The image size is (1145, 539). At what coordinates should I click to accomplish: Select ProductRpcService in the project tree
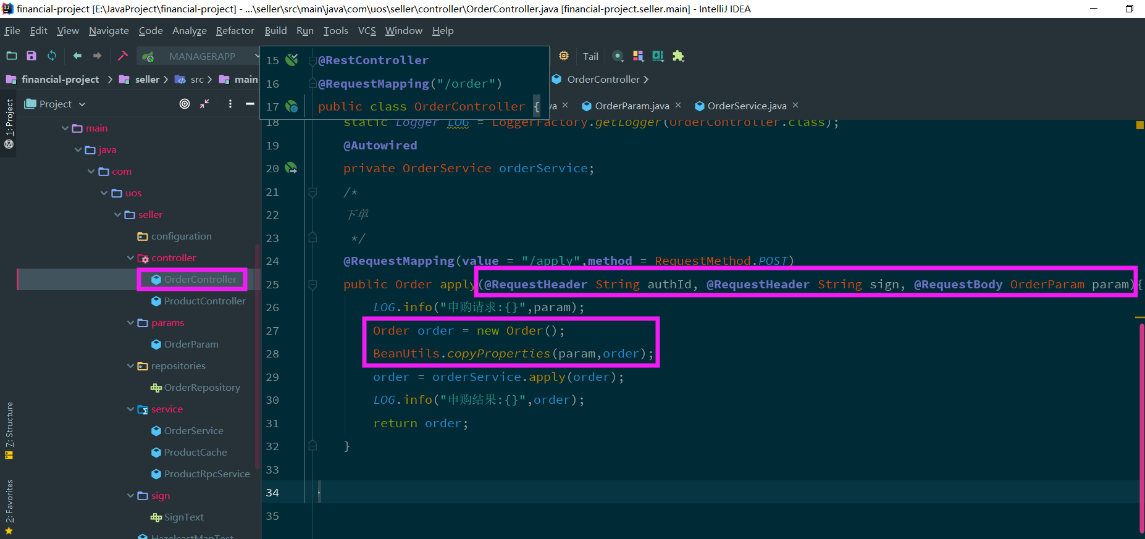207,474
